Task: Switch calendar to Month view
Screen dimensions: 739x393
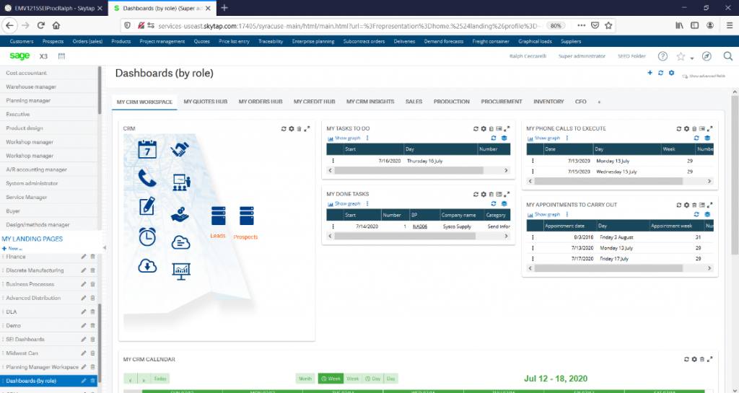Action: click(x=305, y=379)
